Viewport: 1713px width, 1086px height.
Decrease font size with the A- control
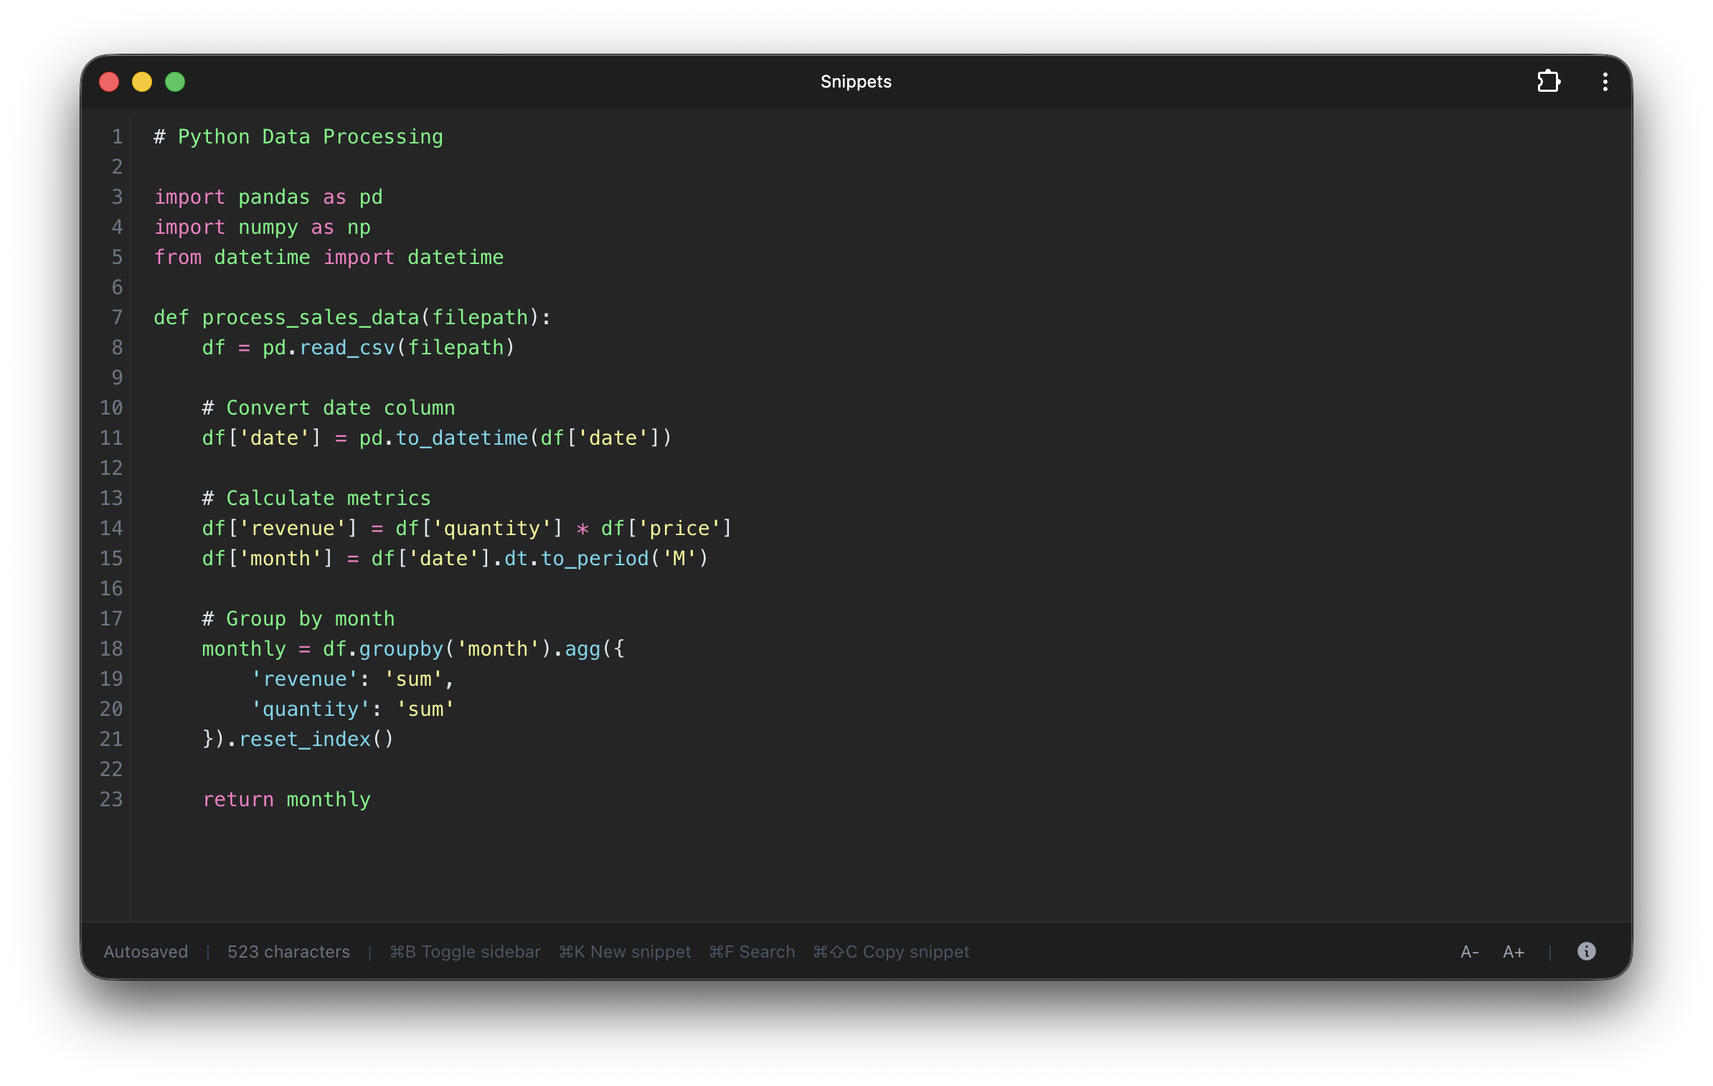[1468, 952]
